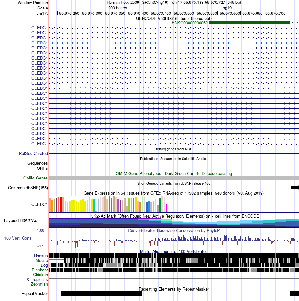
Task: Click the 200 bases scale bar
Action: [x=174, y=8]
